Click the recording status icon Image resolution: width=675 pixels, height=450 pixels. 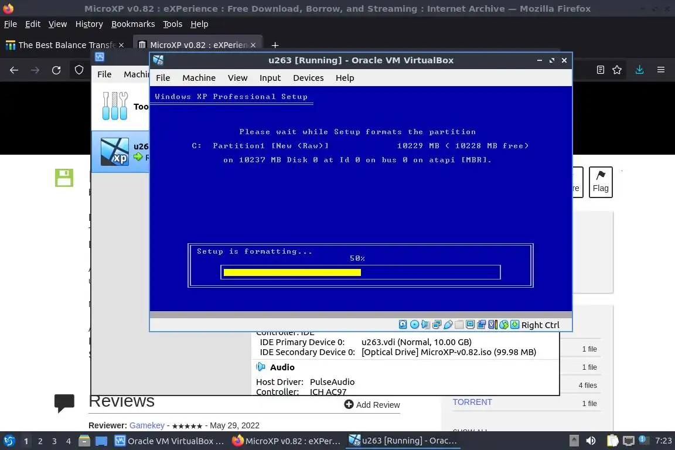click(481, 325)
